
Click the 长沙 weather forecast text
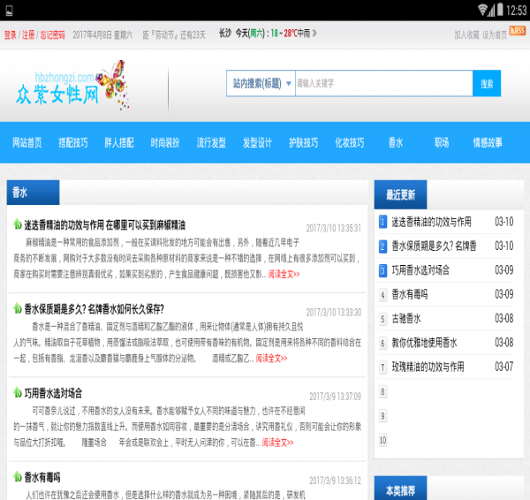[264, 34]
